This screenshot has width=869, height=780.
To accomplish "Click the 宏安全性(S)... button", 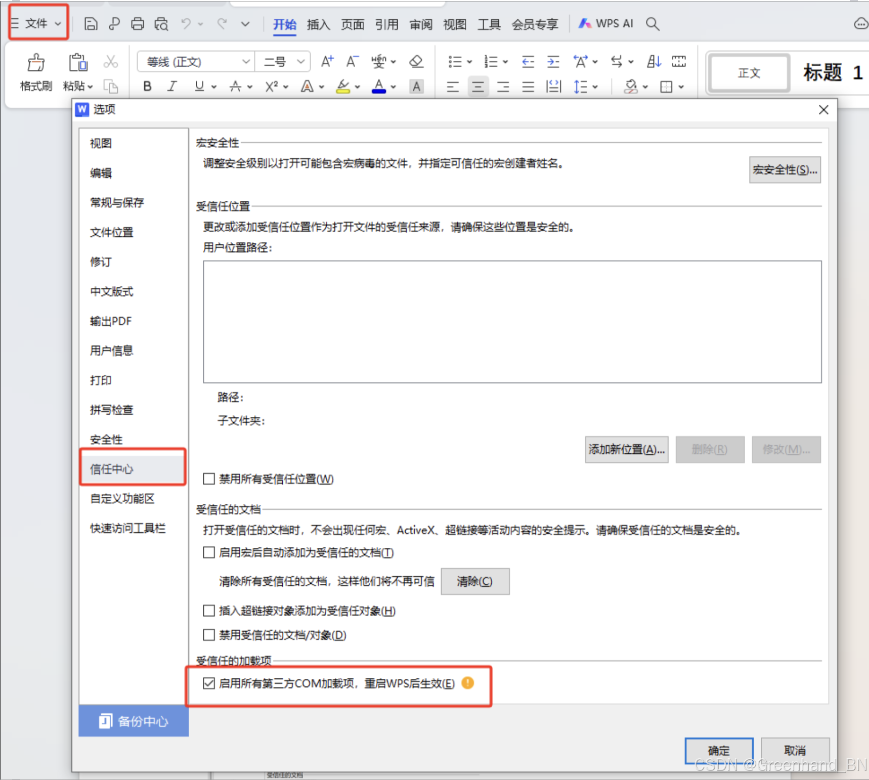I will [x=785, y=170].
